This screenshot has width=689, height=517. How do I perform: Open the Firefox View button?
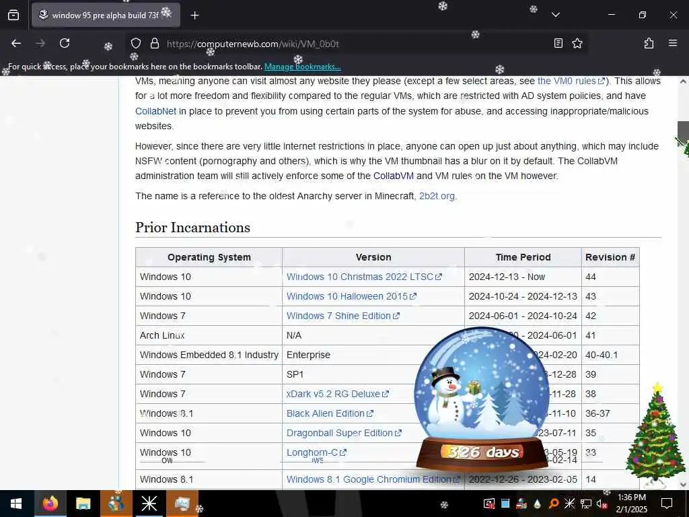tap(13, 15)
